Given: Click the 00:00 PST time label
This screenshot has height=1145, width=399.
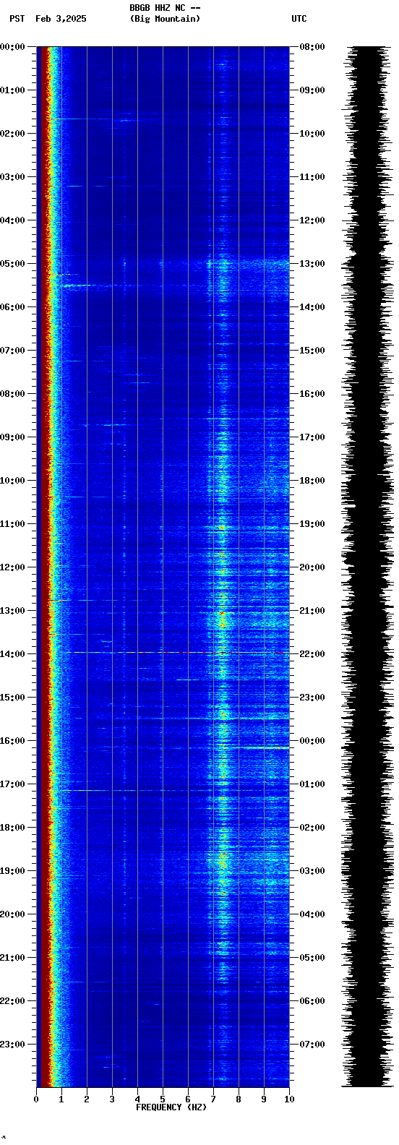Looking at the screenshot, I should click(13, 47).
